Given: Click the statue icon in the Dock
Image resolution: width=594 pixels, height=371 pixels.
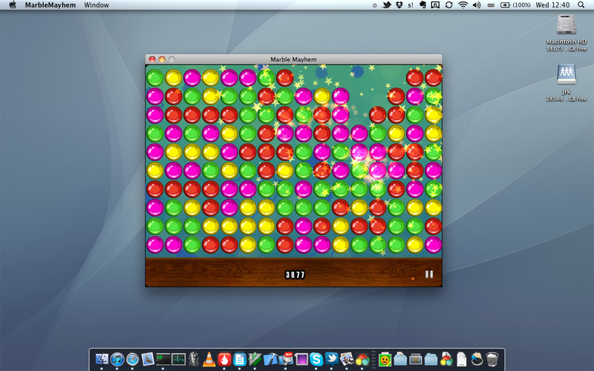Looking at the screenshot, I should (194, 359).
